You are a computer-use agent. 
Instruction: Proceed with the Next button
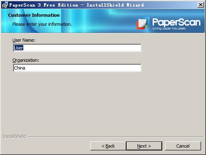tap(144, 146)
